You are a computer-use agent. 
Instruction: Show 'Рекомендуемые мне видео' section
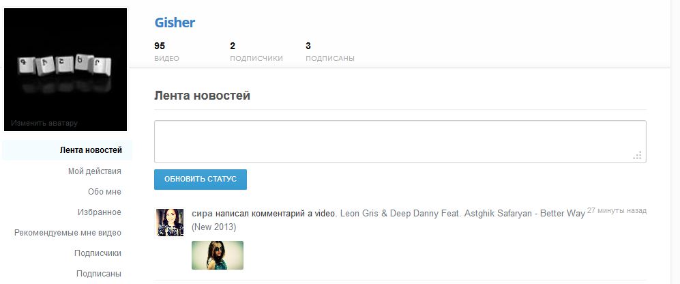[x=68, y=233]
